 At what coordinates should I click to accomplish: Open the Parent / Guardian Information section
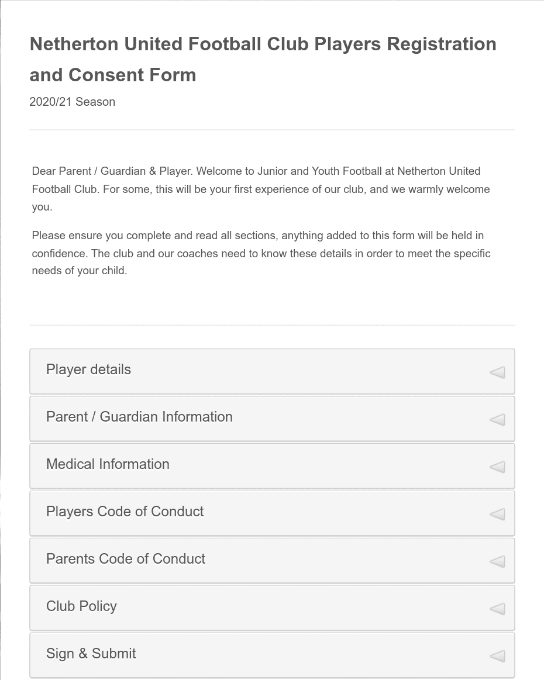point(139,417)
